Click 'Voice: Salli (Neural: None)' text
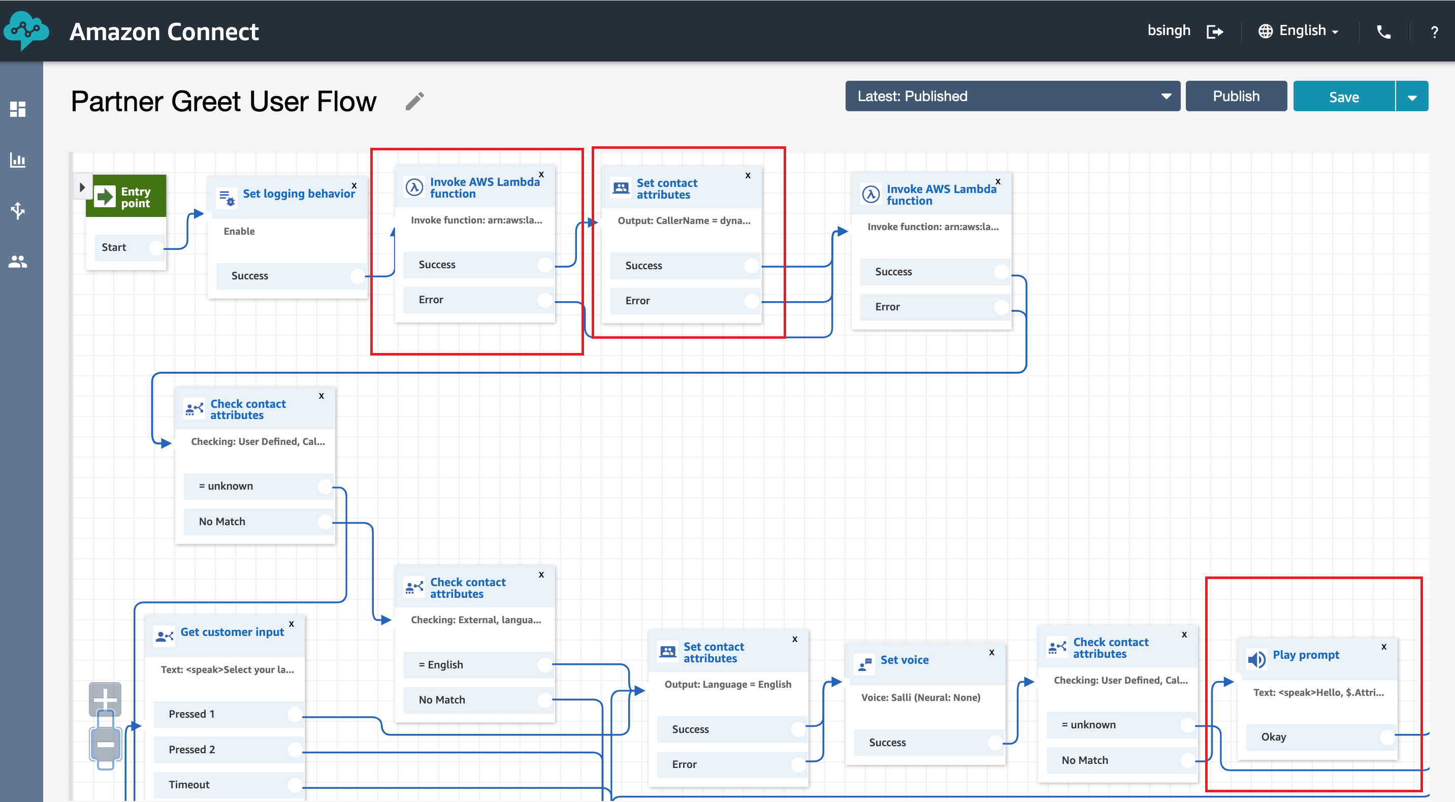Screen dimensions: 1455x802 pos(921,697)
